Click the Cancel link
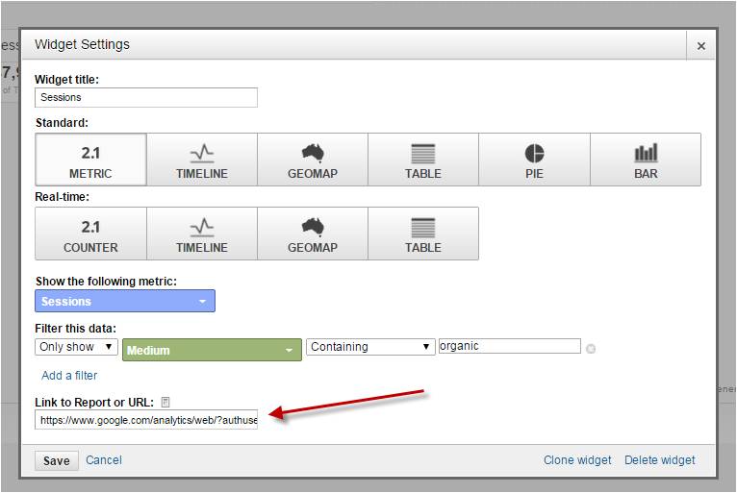The image size is (737, 493). click(x=104, y=460)
